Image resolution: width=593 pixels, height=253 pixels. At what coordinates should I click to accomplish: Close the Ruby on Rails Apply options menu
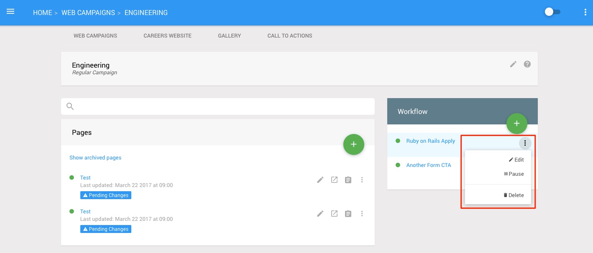(525, 143)
